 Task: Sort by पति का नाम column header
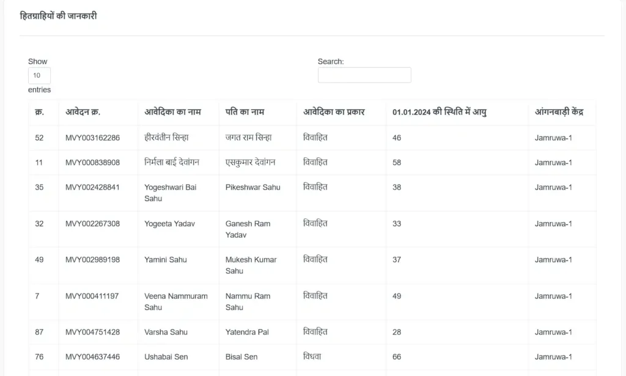[245, 112]
